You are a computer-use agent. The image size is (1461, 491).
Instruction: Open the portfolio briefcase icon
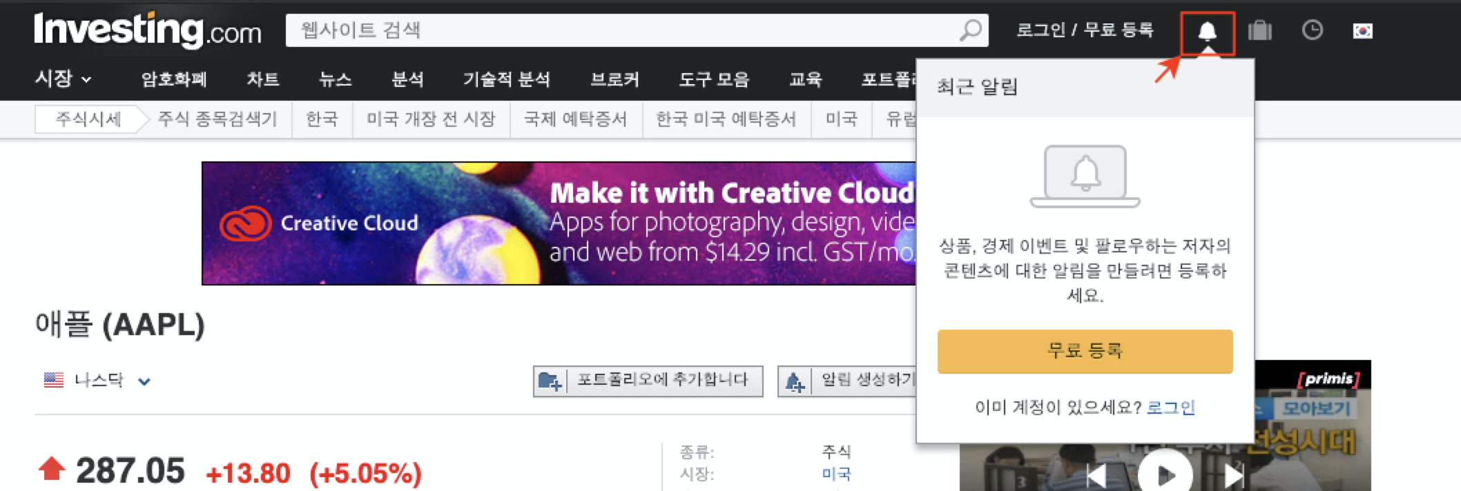(x=1259, y=30)
